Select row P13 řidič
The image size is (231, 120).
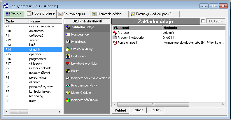tap(33, 45)
